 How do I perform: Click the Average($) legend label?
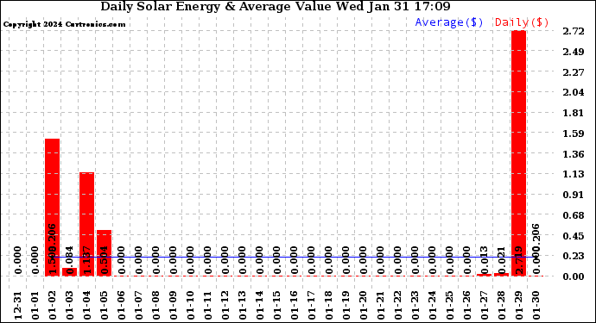pyautogui.click(x=449, y=22)
